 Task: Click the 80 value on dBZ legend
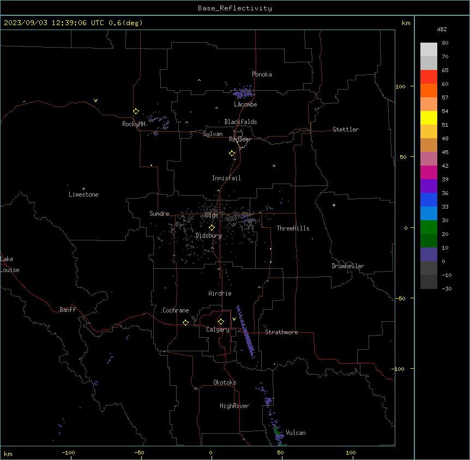(445, 43)
